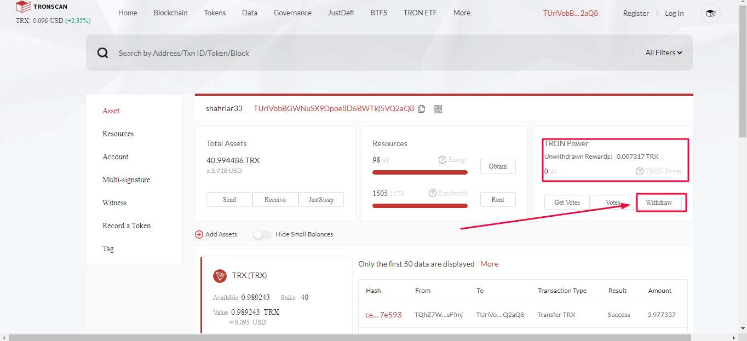This screenshot has height=341, width=747.
Task: Click the search magnifier icon
Action: 102,53
